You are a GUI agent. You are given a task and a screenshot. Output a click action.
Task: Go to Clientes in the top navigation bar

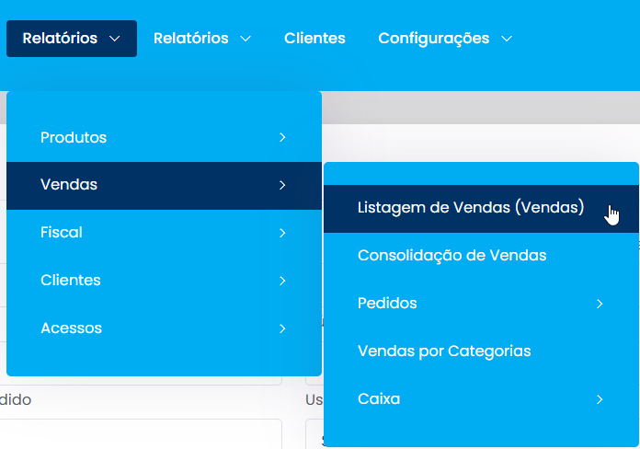[x=314, y=39]
